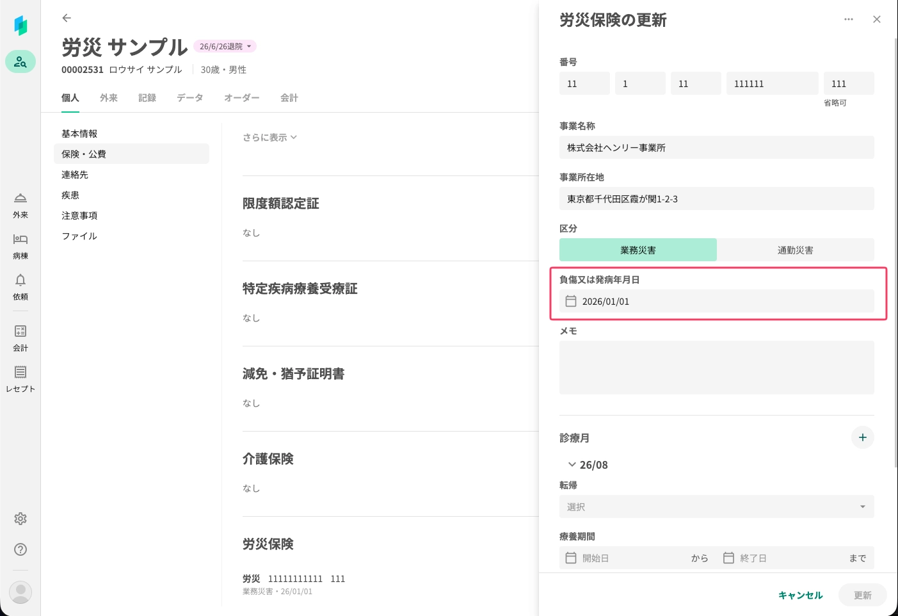Viewport: 898px width, 616px height.
Task: Open the 26/6/26退院 status dropdown
Action: point(225,46)
